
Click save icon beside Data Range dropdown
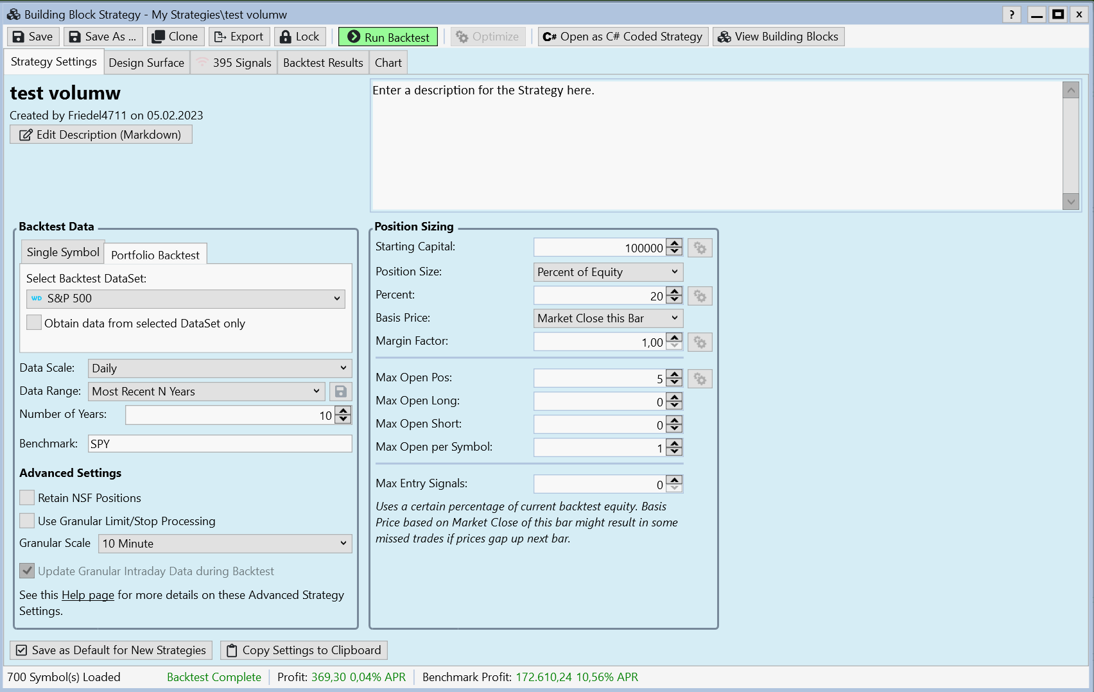341,392
